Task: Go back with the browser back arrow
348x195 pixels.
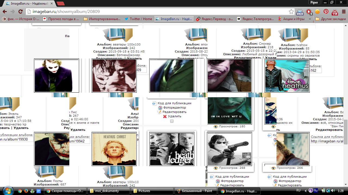Action: (4, 12)
